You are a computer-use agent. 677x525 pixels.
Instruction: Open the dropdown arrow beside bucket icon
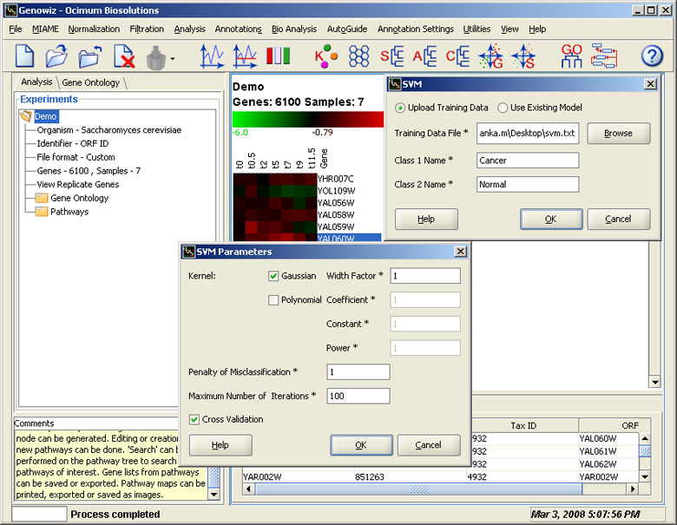tap(173, 58)
